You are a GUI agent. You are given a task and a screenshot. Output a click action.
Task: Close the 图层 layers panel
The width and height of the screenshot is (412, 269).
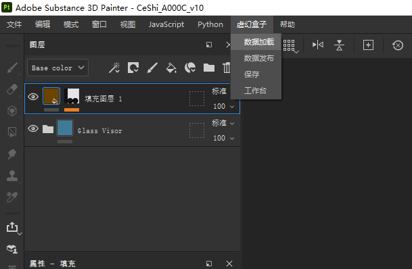[228, 45]
